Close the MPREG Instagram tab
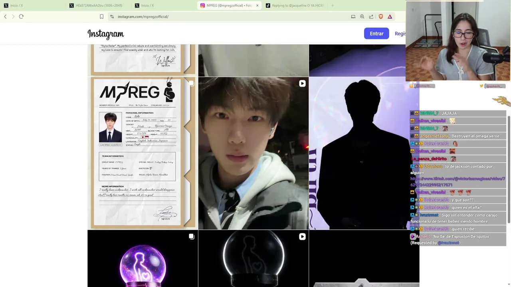 257,6
